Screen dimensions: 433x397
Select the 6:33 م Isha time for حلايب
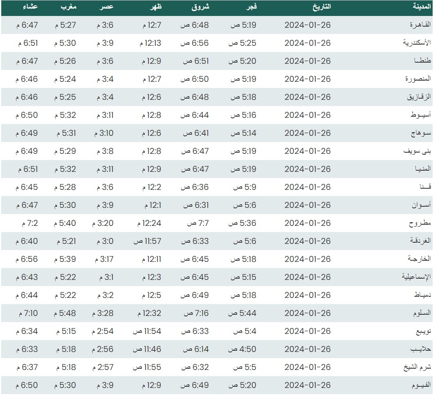tap(27, 349)
